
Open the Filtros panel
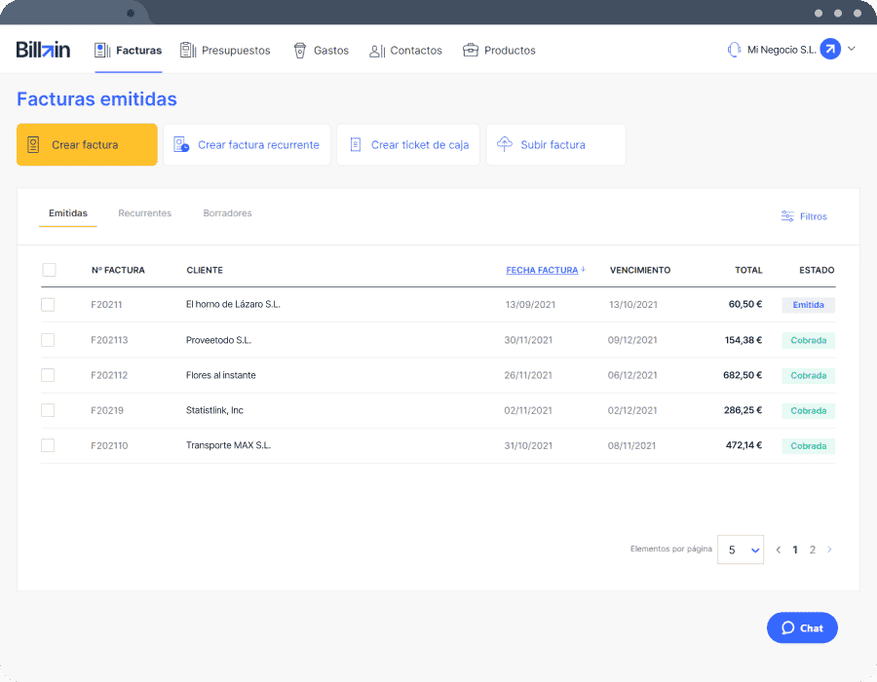(804, 216)
